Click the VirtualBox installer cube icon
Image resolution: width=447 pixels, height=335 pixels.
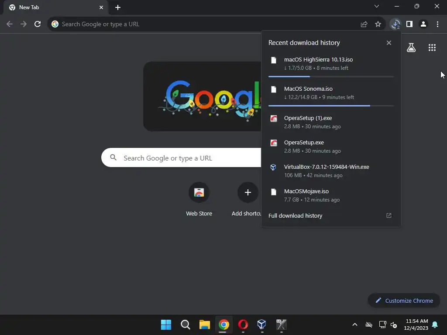click(273, 167)
